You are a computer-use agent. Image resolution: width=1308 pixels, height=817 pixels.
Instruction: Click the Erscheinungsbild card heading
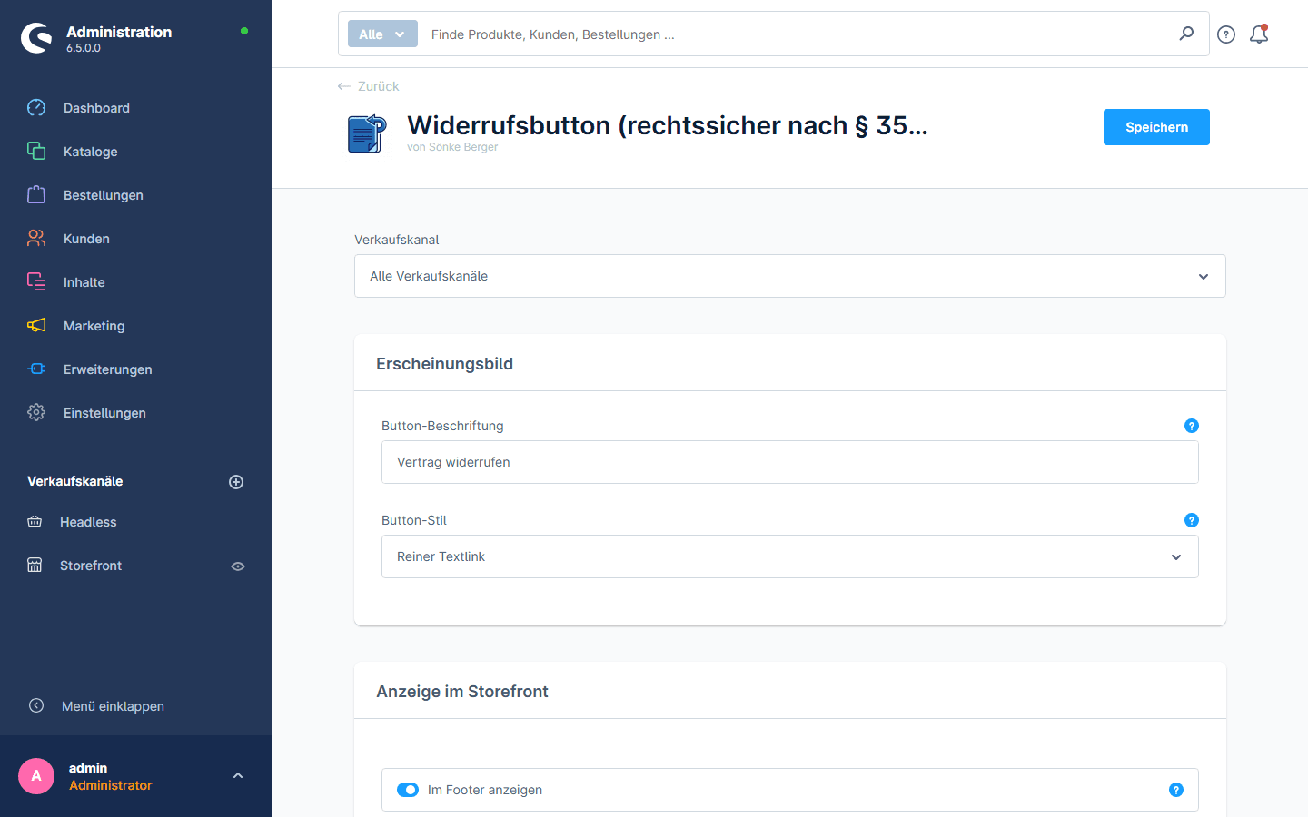[445, 364]
